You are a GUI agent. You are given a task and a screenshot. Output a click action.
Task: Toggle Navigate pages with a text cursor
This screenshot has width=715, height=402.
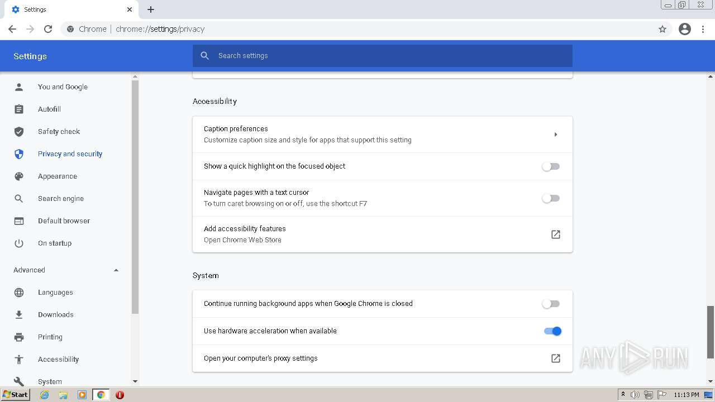[x=551, y=198]
